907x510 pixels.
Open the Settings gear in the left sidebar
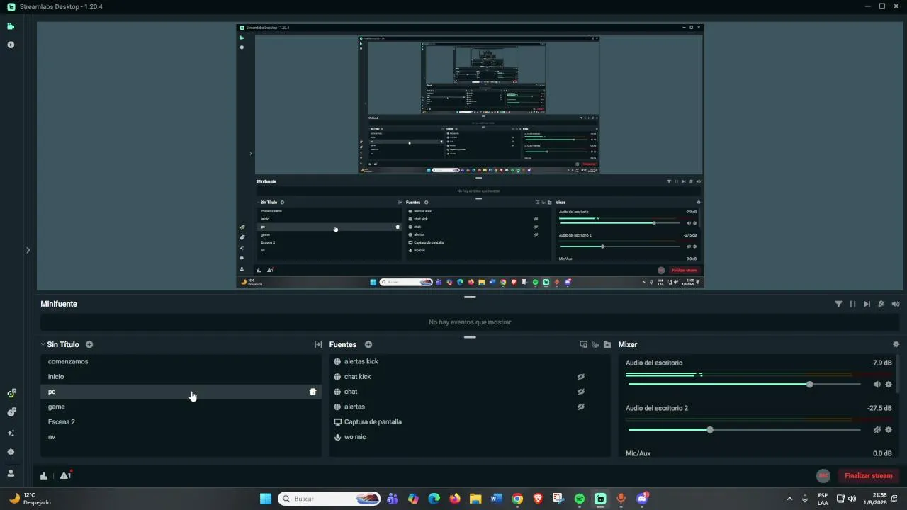click(x=11, y=452)
